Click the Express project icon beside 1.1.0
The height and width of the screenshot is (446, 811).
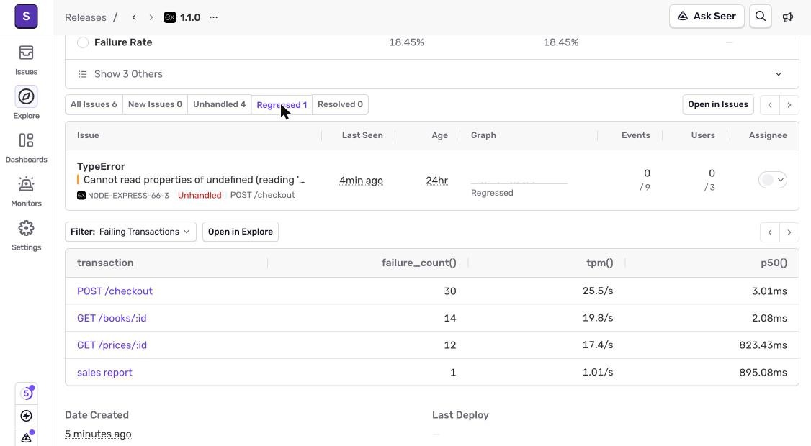pos(170,17)
